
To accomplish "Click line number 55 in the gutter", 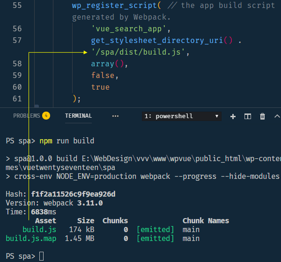I will (x=17, y=6).
